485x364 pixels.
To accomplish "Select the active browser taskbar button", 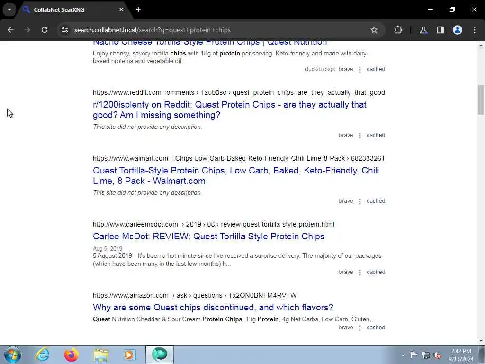I will click(x=160, y=355).
